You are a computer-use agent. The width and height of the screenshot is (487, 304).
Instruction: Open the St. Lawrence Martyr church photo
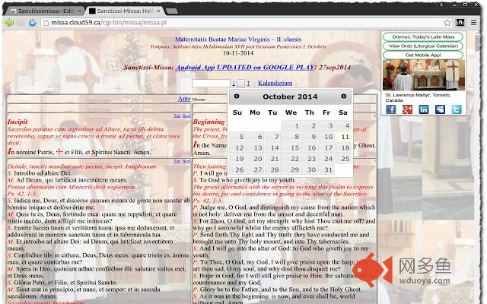click(x=424, y=75)
